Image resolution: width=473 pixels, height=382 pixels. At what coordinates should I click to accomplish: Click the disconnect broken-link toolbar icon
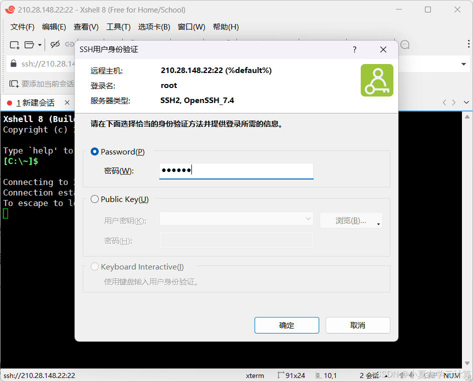click(55, 44)
